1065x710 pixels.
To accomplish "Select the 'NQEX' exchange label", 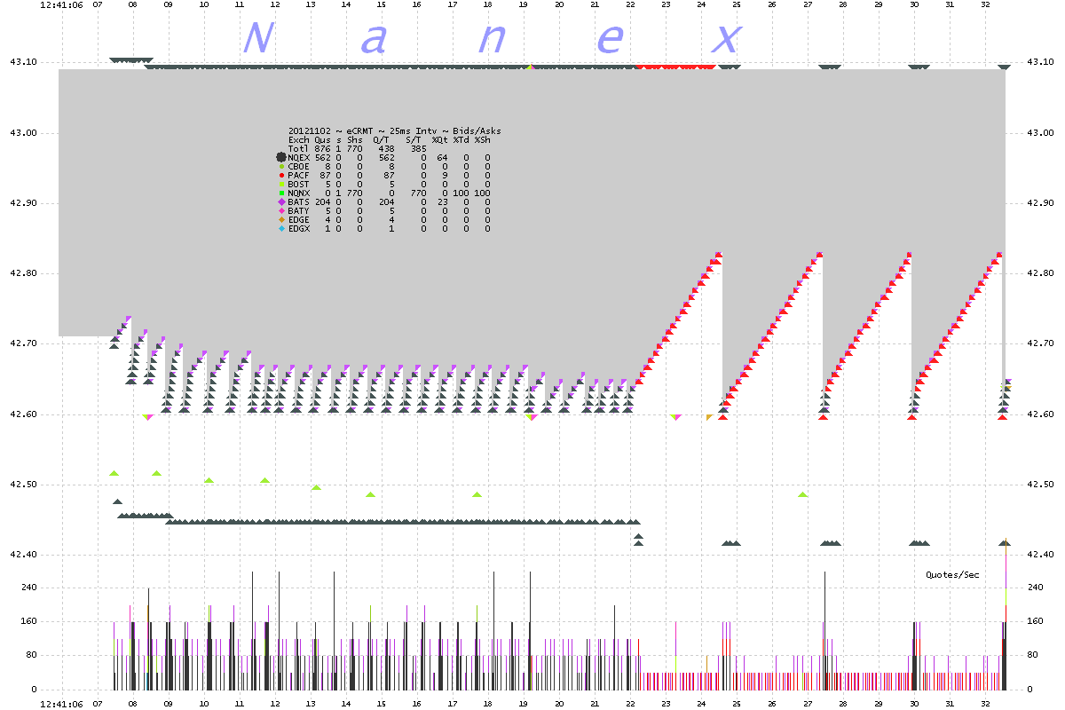I will point(299,157).
